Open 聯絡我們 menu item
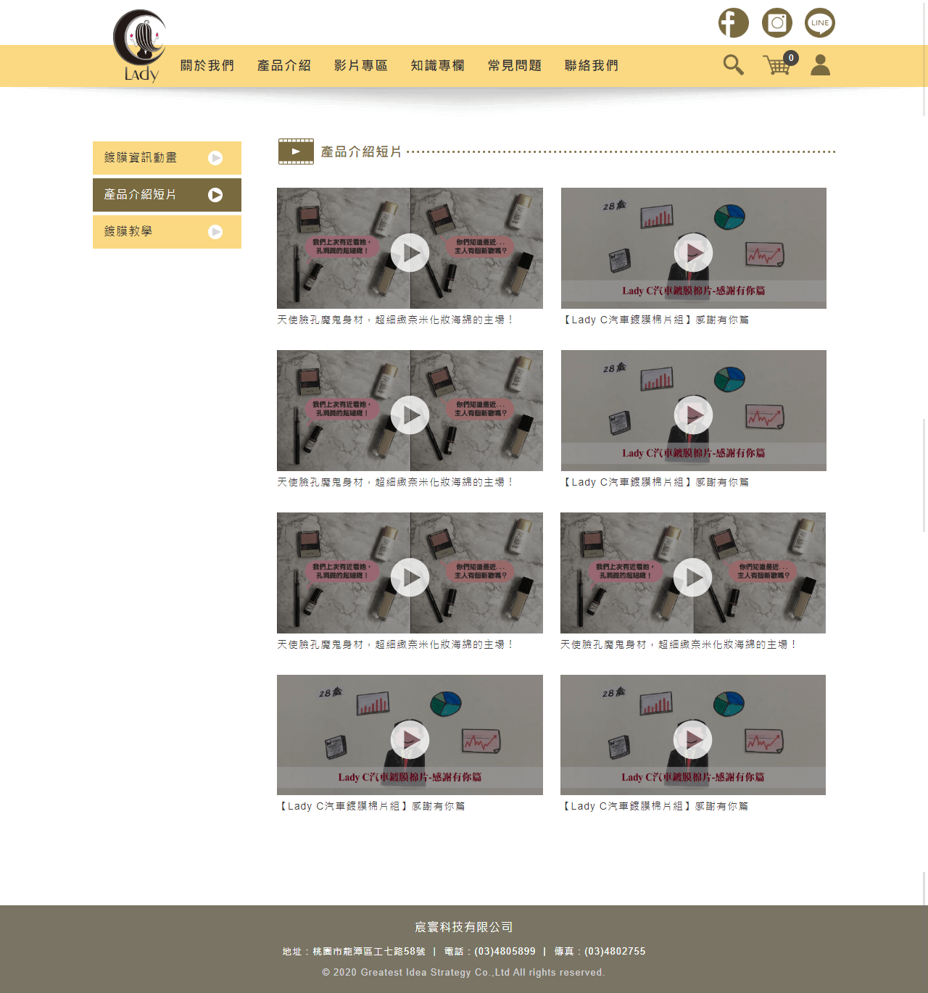The width and height of the screenshot is (928, 993). 592,66
